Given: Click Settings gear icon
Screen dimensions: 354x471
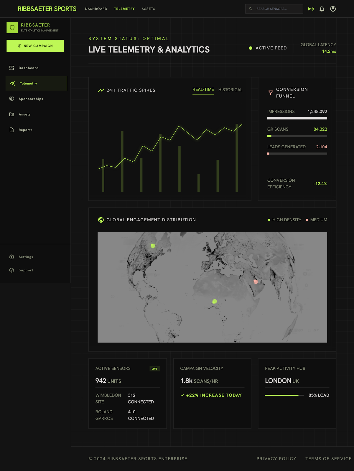Looking at the screenshot, I should point(11,257).
